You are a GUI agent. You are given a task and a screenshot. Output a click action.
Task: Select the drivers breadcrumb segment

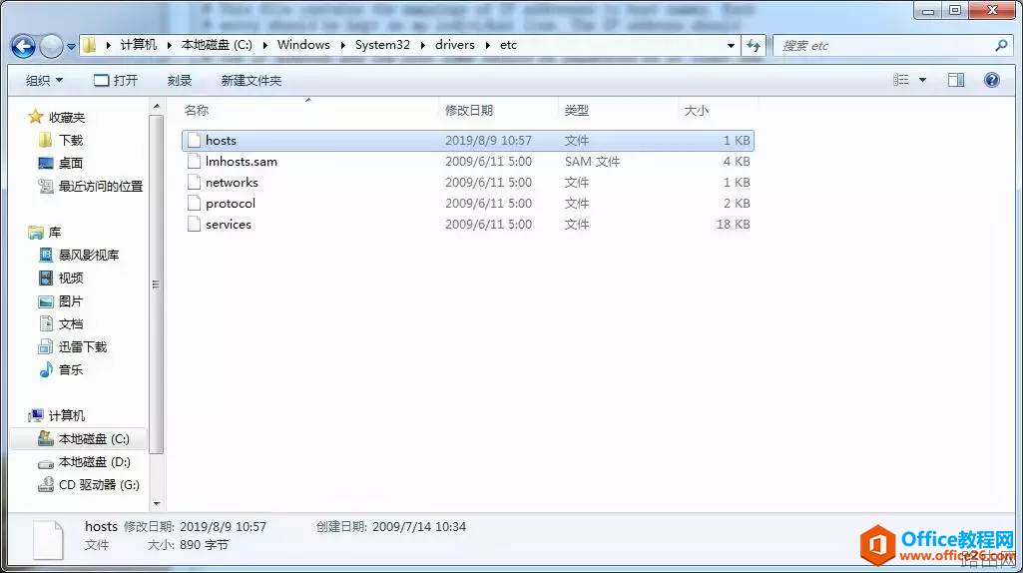point(455,44)
